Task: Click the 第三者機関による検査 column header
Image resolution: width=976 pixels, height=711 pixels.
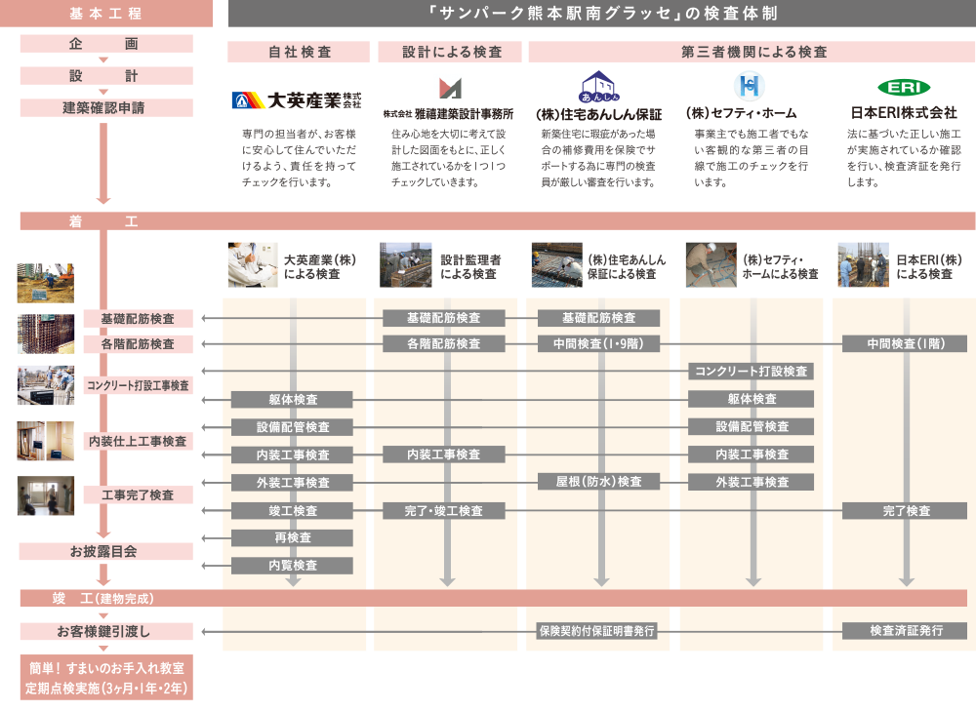Action: click(752, 53)
